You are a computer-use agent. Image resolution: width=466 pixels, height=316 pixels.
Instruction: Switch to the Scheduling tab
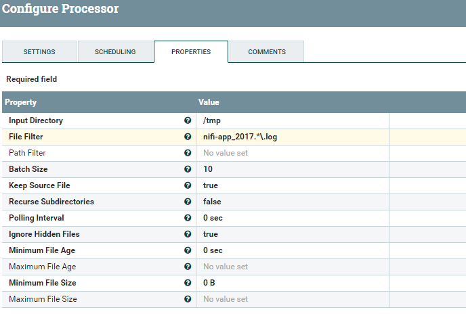115,52
